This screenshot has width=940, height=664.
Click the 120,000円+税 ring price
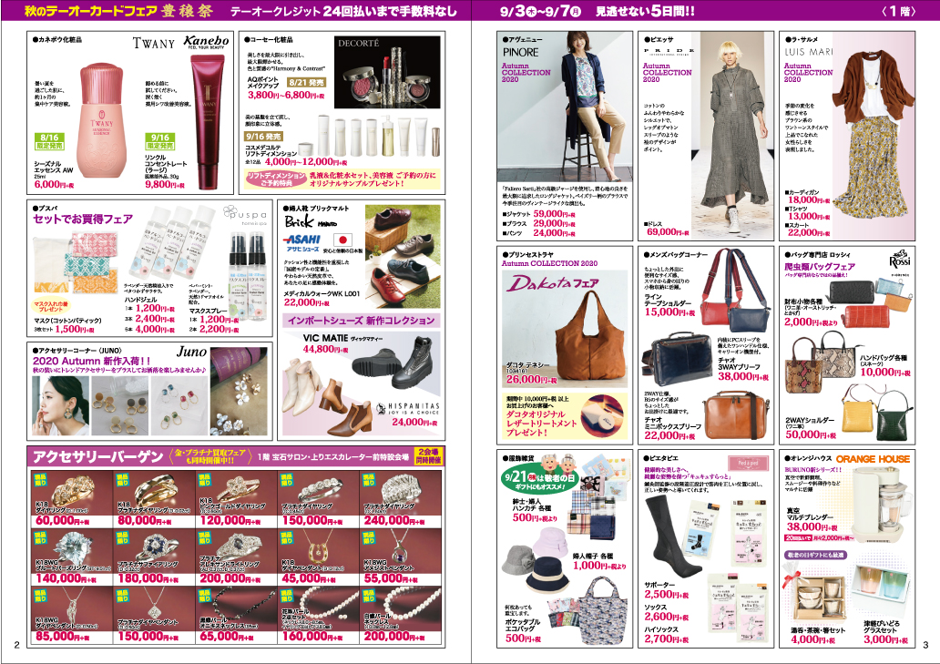pos(230,521)
